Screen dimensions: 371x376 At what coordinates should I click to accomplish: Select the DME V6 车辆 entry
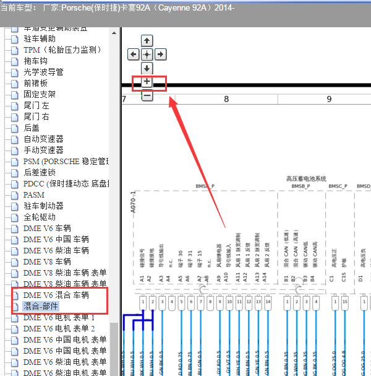coord(47,229)
